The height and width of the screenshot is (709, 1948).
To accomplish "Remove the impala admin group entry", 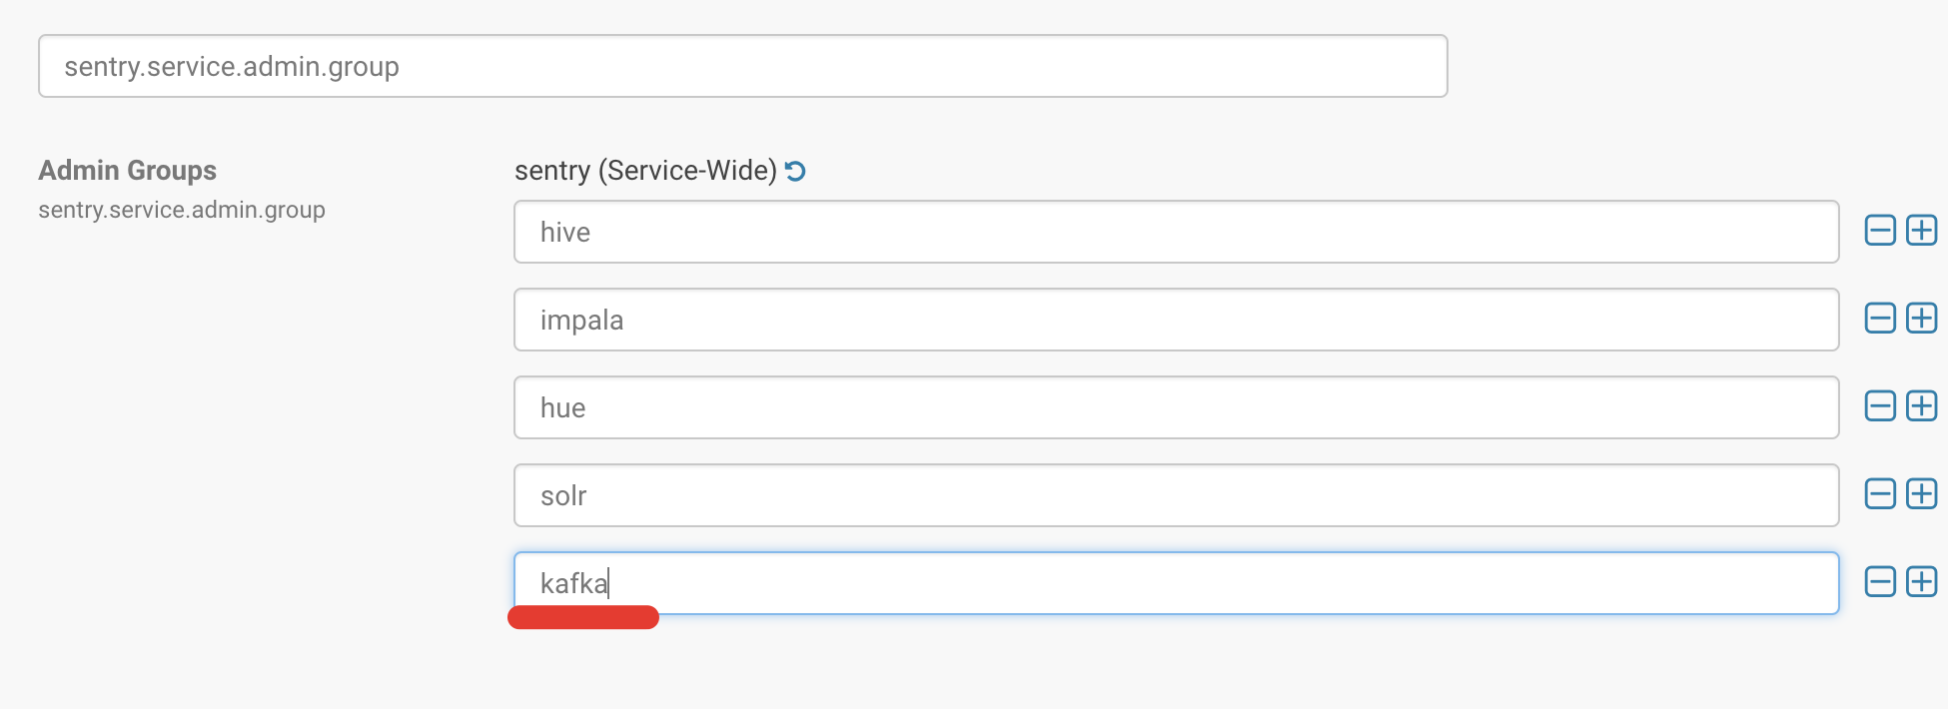I will click(x=1880, y=319).
